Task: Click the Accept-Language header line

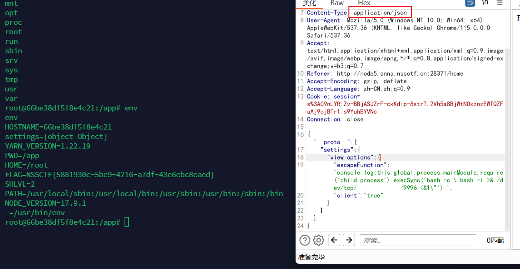Action: pos(358,89)
